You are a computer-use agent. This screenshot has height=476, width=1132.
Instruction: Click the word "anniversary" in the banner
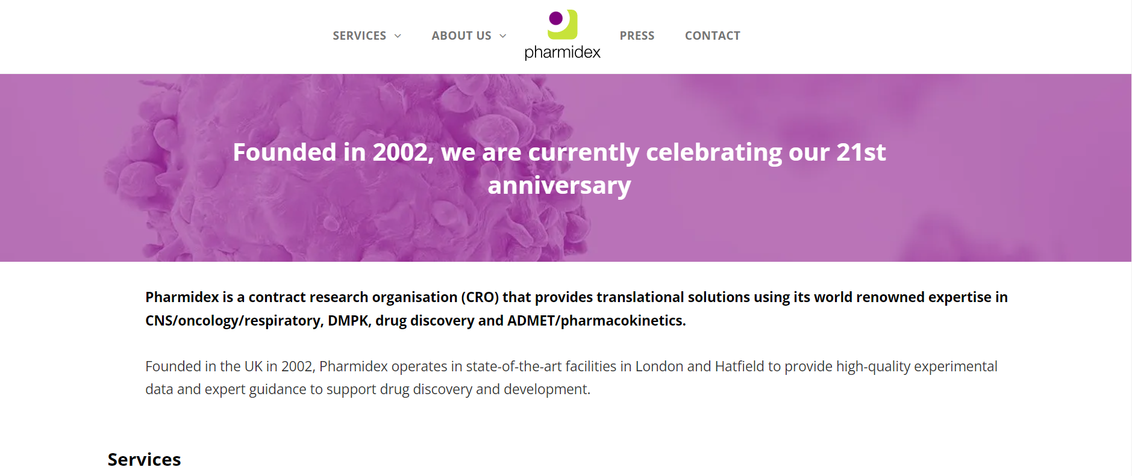pos(560,186)
